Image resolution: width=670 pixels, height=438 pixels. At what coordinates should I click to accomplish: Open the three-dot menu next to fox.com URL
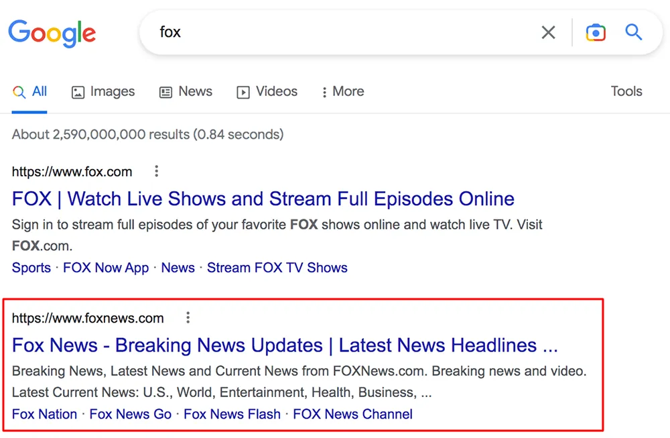(x=157, y=171)
